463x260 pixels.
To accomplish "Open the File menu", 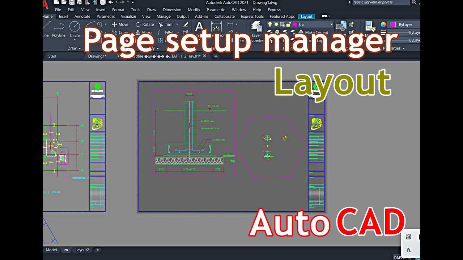I will (58, 10).
